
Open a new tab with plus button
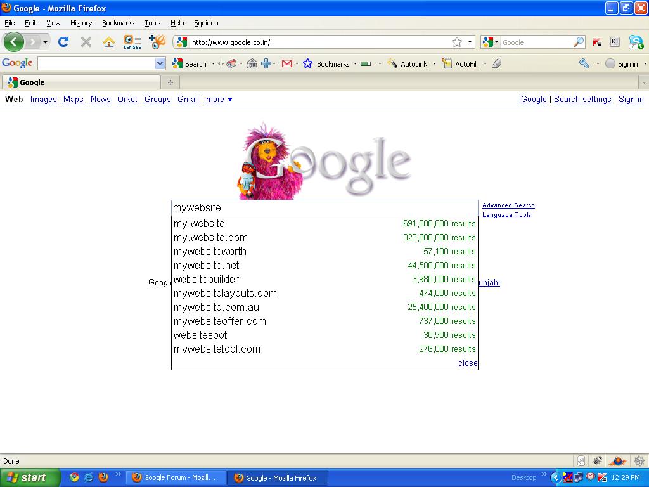(x=170, y=82)
